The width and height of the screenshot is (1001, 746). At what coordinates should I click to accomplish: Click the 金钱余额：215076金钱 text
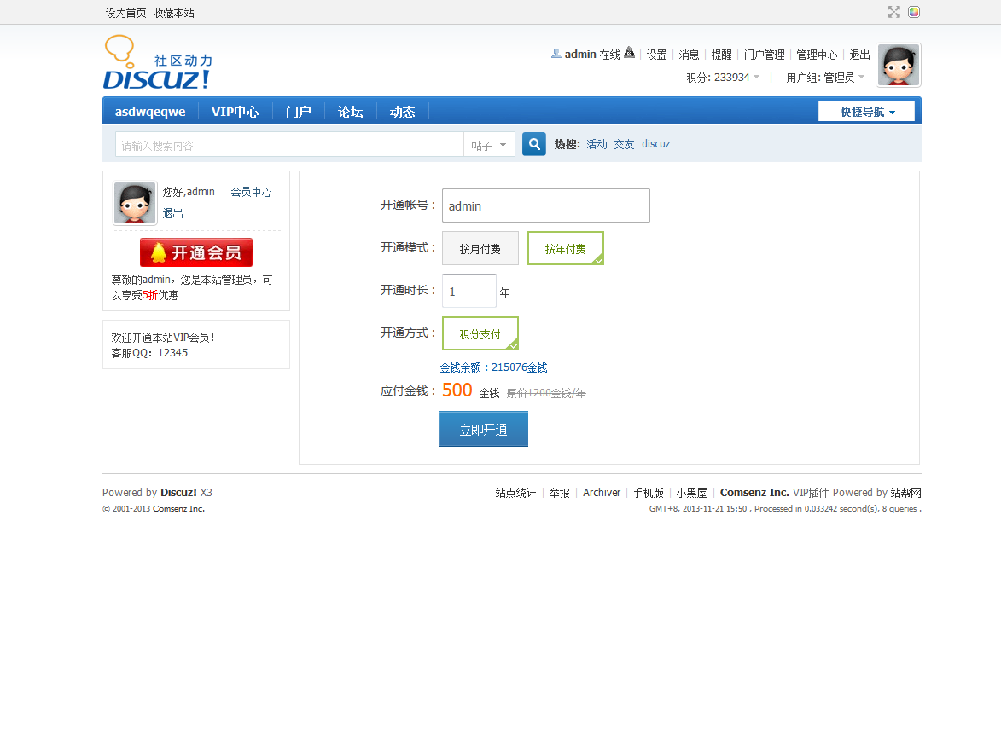tap(493, 368)
